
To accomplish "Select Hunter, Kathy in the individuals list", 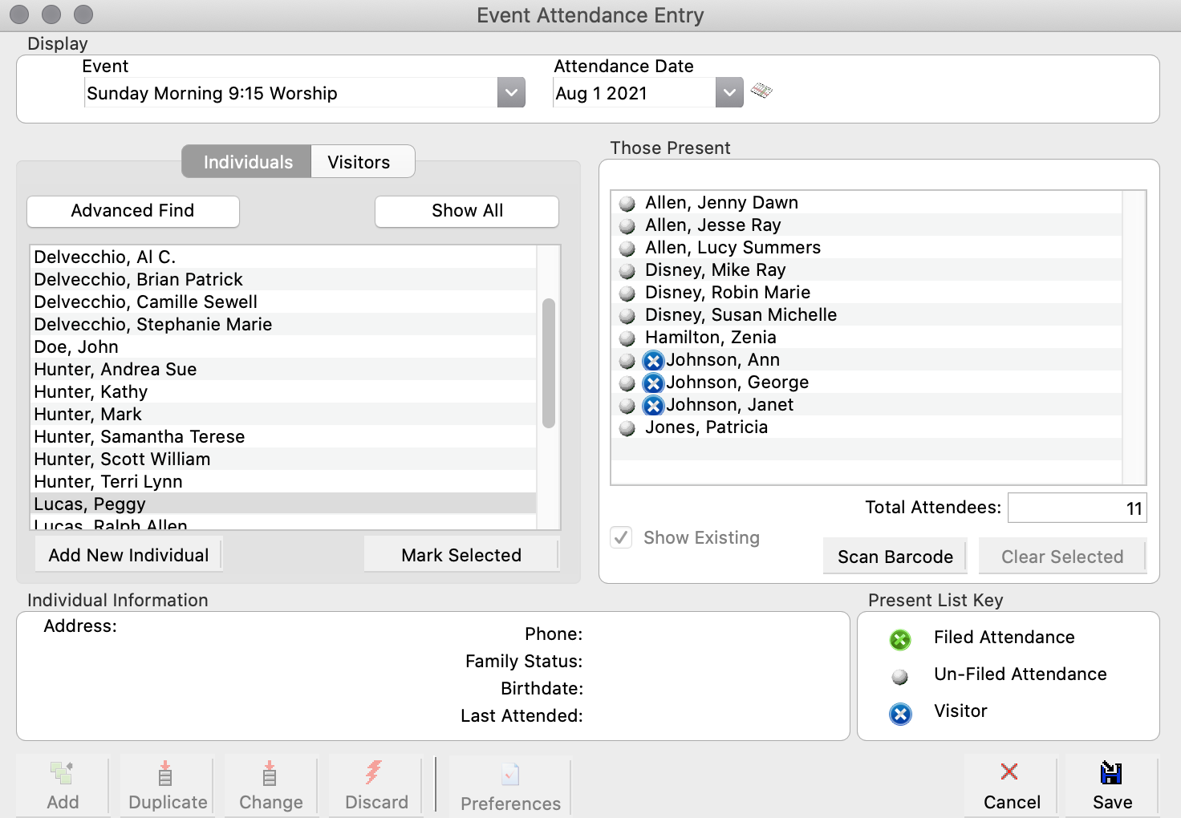I will (91, 392).
